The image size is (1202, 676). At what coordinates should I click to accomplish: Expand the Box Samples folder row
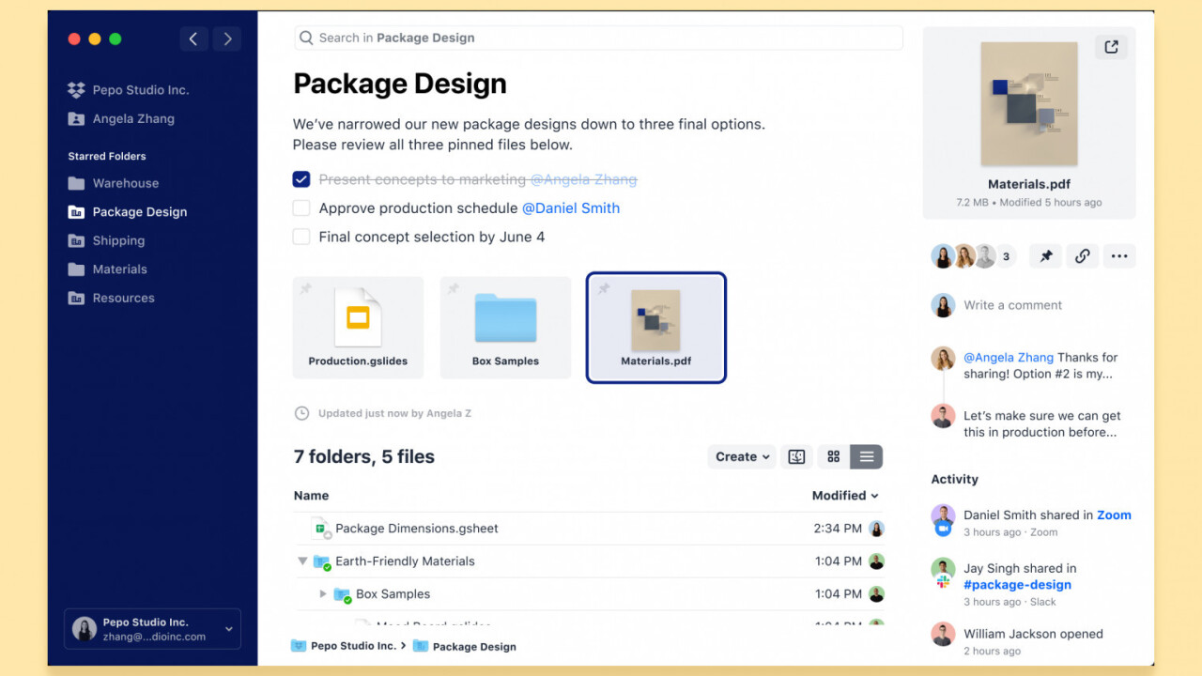[323, 594]
